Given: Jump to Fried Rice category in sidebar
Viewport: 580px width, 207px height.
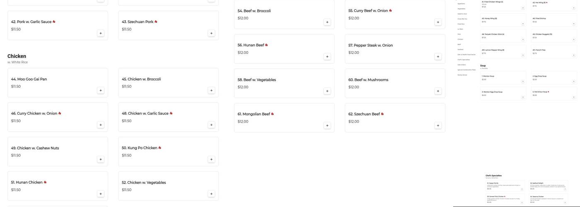Looking at the screenshot, I should (x=461, y=24).
